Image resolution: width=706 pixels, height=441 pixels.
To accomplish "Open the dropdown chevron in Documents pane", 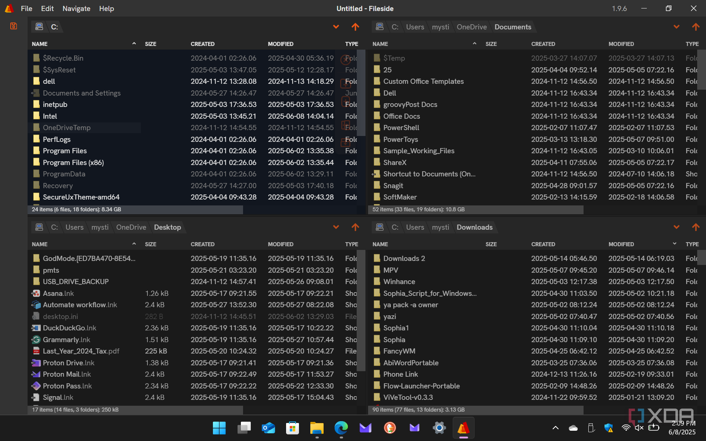I will 676,27.
